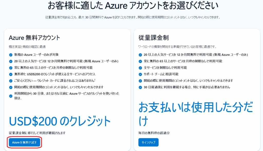The image size is (263, 151).
Task: Click the 'サインアップ' button
Action: [x=148, y=142]
